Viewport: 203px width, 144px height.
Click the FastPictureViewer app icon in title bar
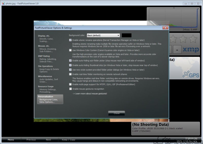(x=3, y=4)
